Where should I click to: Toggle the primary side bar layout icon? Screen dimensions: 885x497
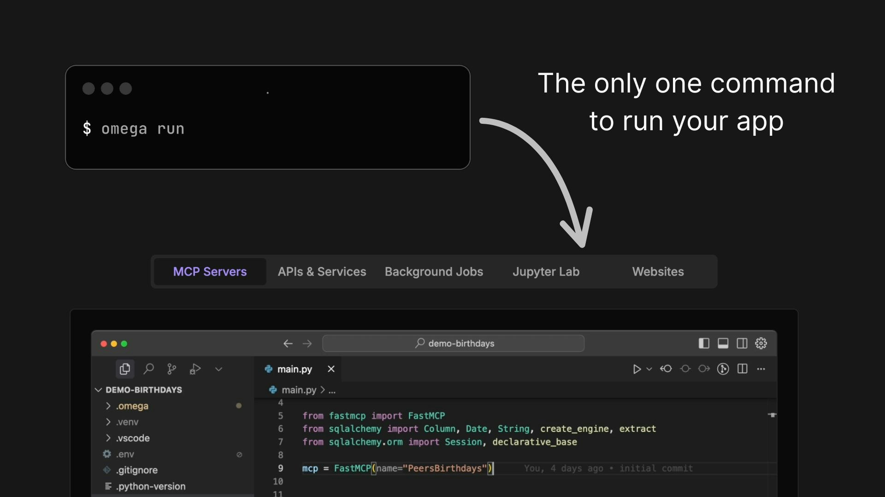(704, 343)
